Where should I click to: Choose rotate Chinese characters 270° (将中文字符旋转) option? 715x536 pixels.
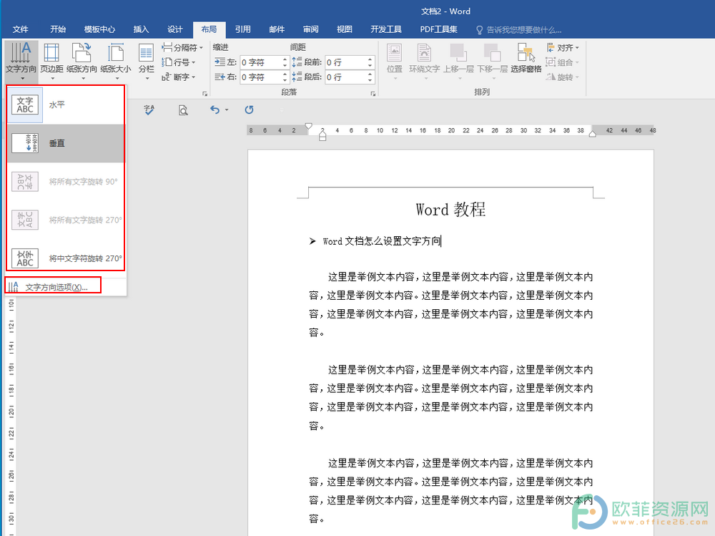coord(66,258)
